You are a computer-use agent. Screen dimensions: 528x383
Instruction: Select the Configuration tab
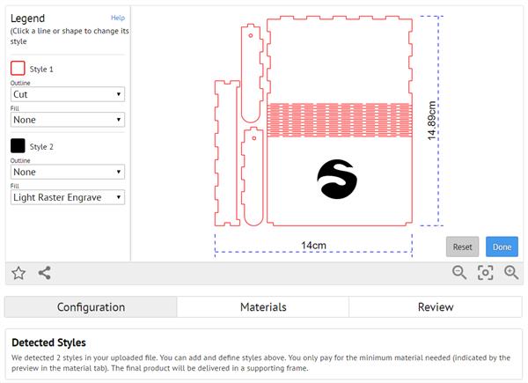[x=91, y=307]
